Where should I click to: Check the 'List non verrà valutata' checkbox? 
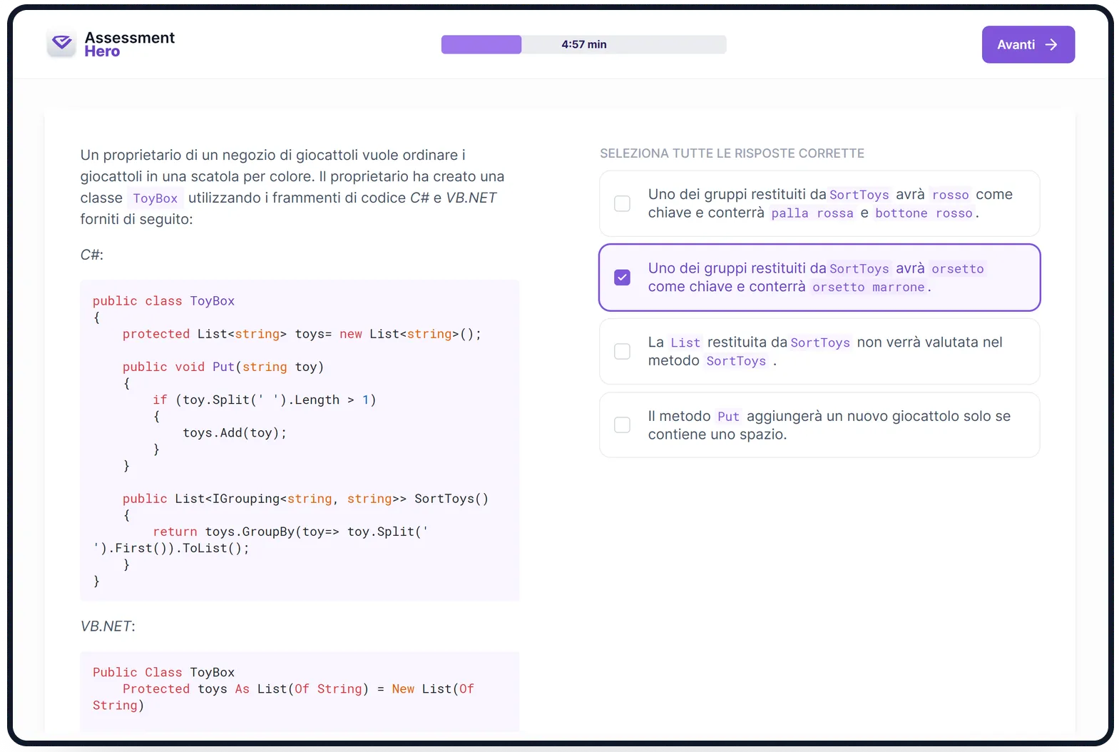point(623,351)
